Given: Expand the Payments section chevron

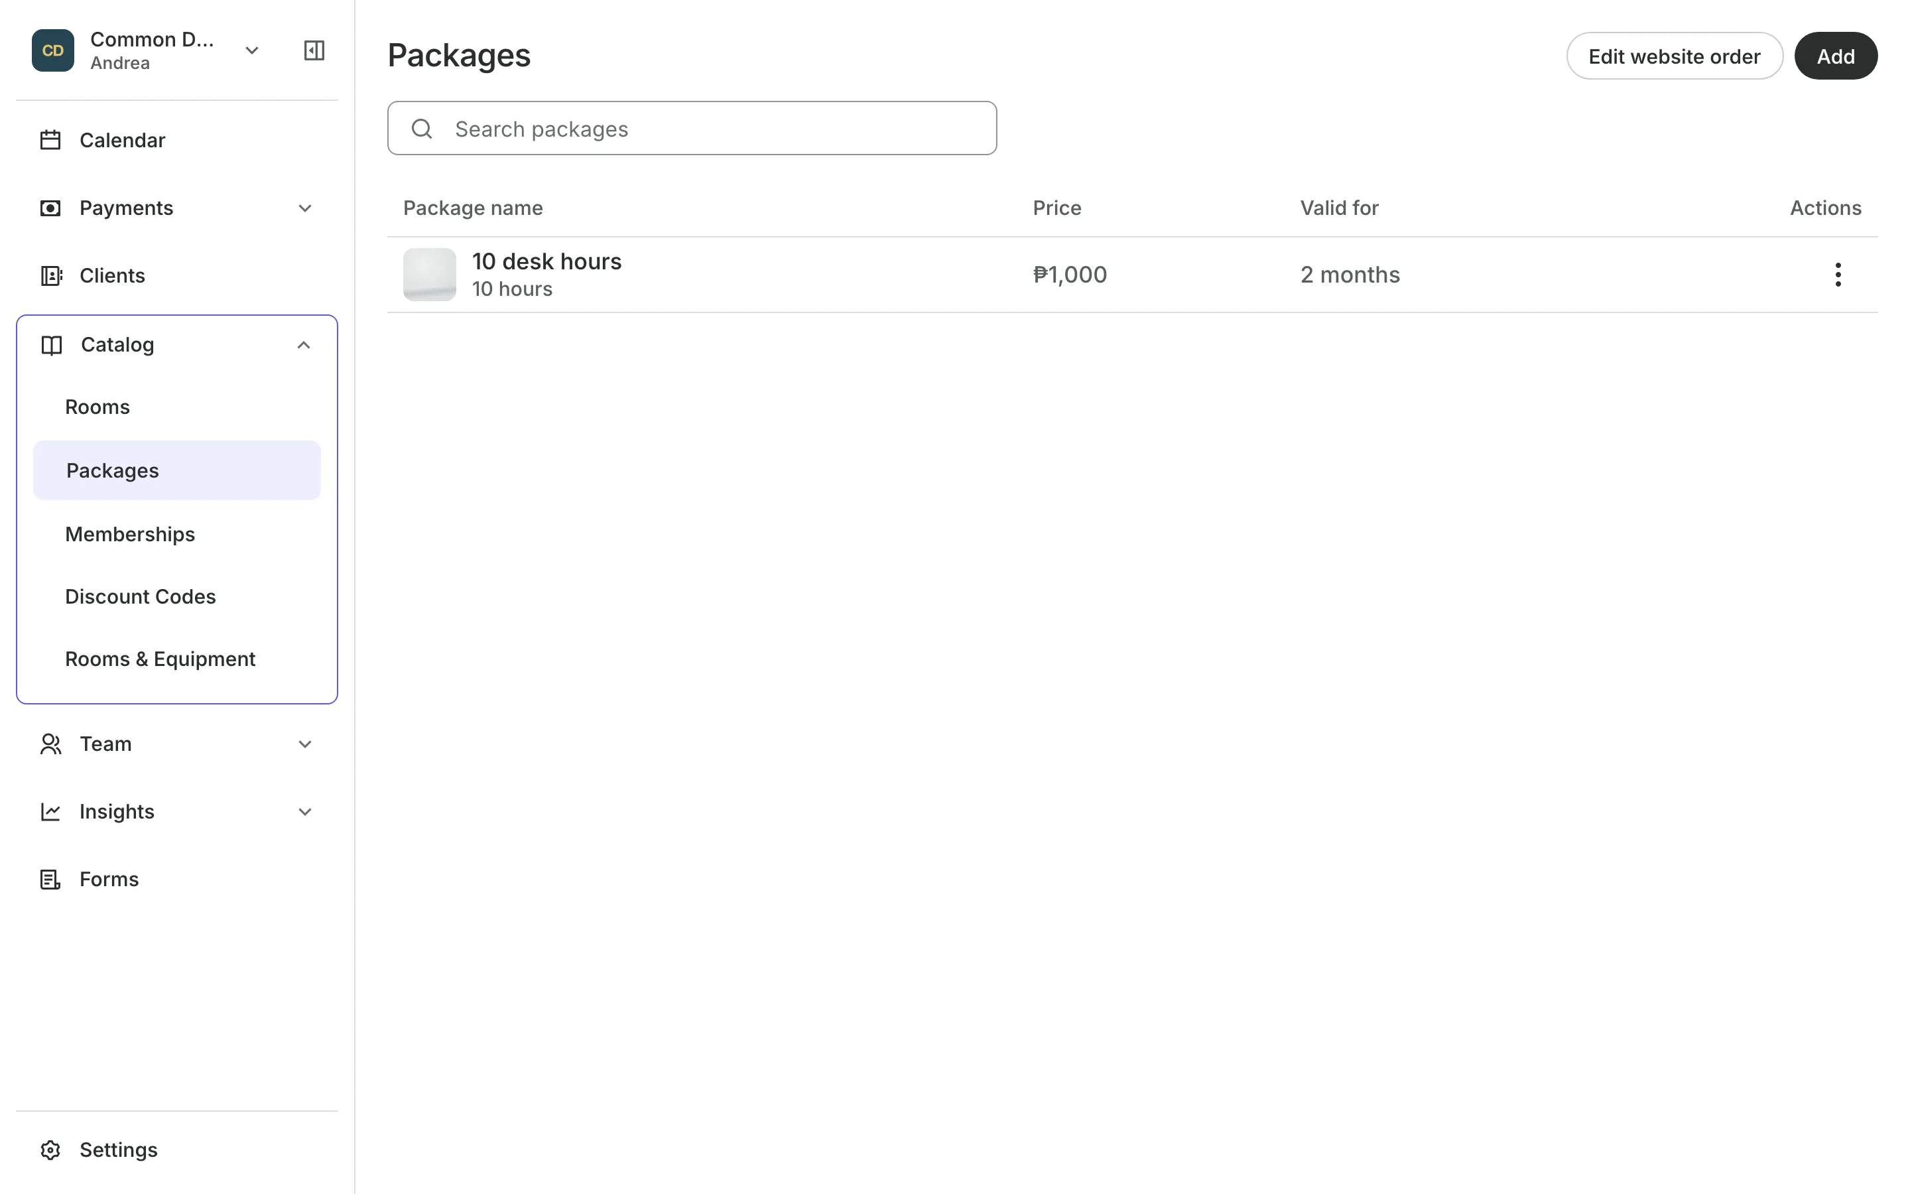Looking at the screenshot, I should [x=304, y=208].
